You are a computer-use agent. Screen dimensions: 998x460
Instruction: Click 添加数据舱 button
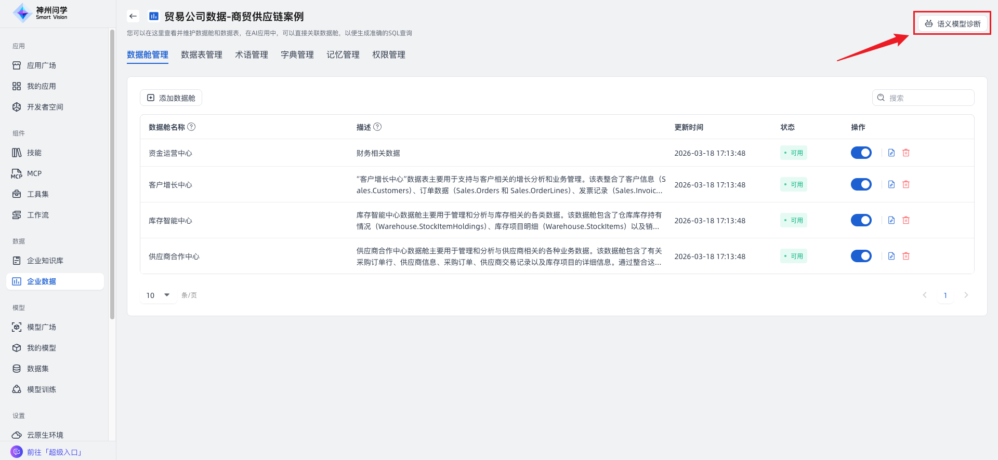pyautogui.click(x=171, y=98)
